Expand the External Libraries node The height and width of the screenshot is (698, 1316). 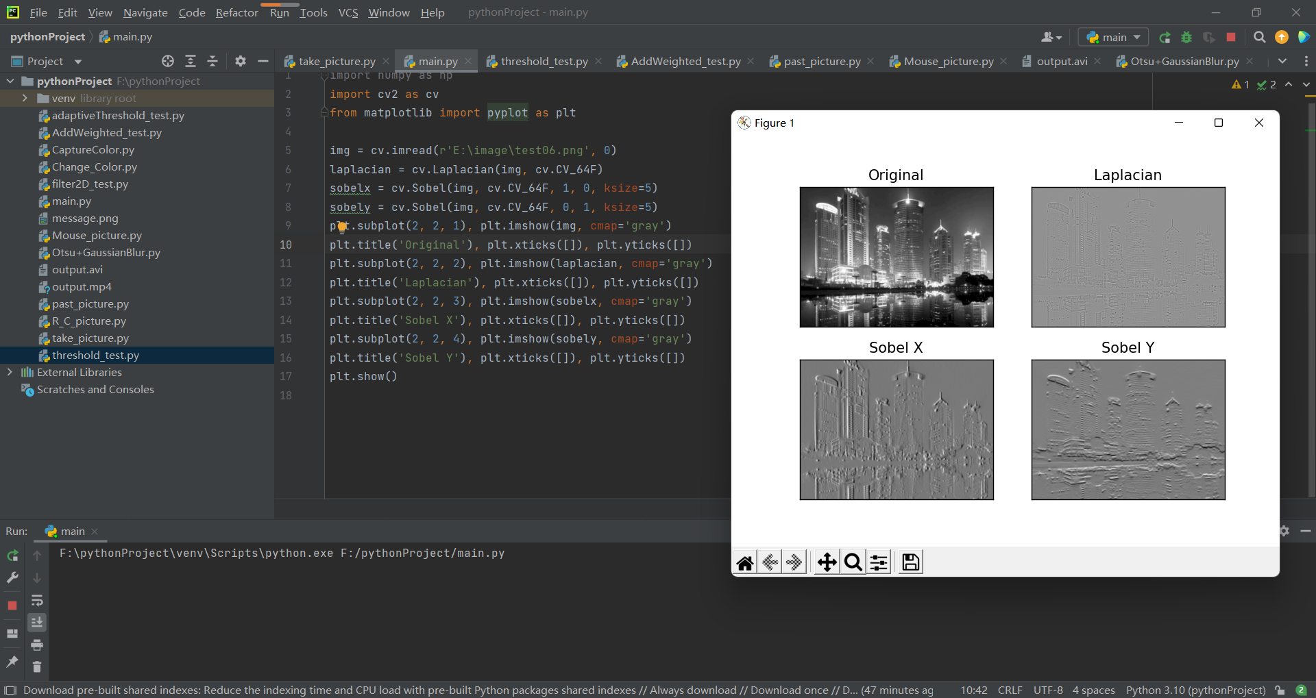pyautogui.click(x=10, y=372)
